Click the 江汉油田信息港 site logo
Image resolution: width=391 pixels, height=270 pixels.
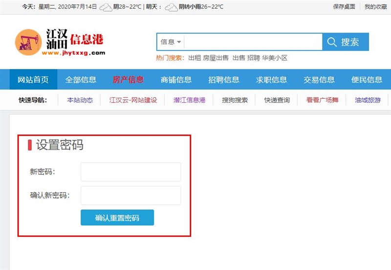60,42
